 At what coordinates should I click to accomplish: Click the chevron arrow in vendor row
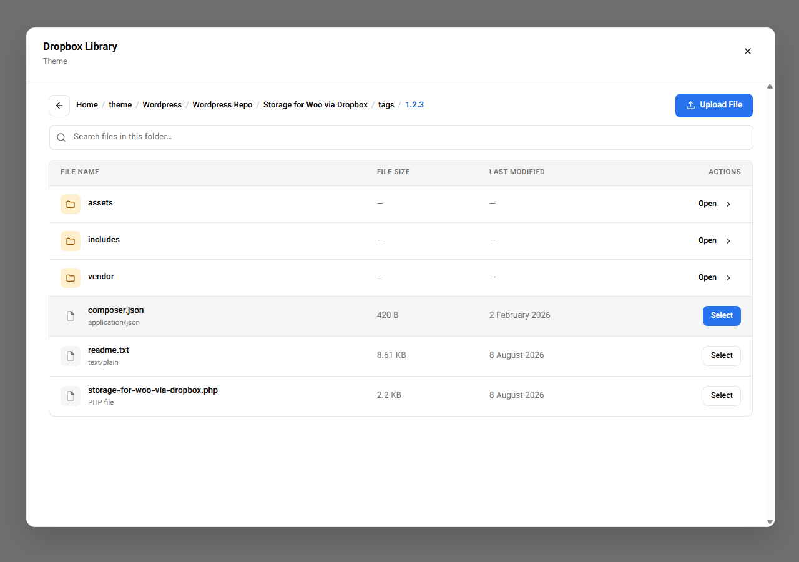(728, 278)
